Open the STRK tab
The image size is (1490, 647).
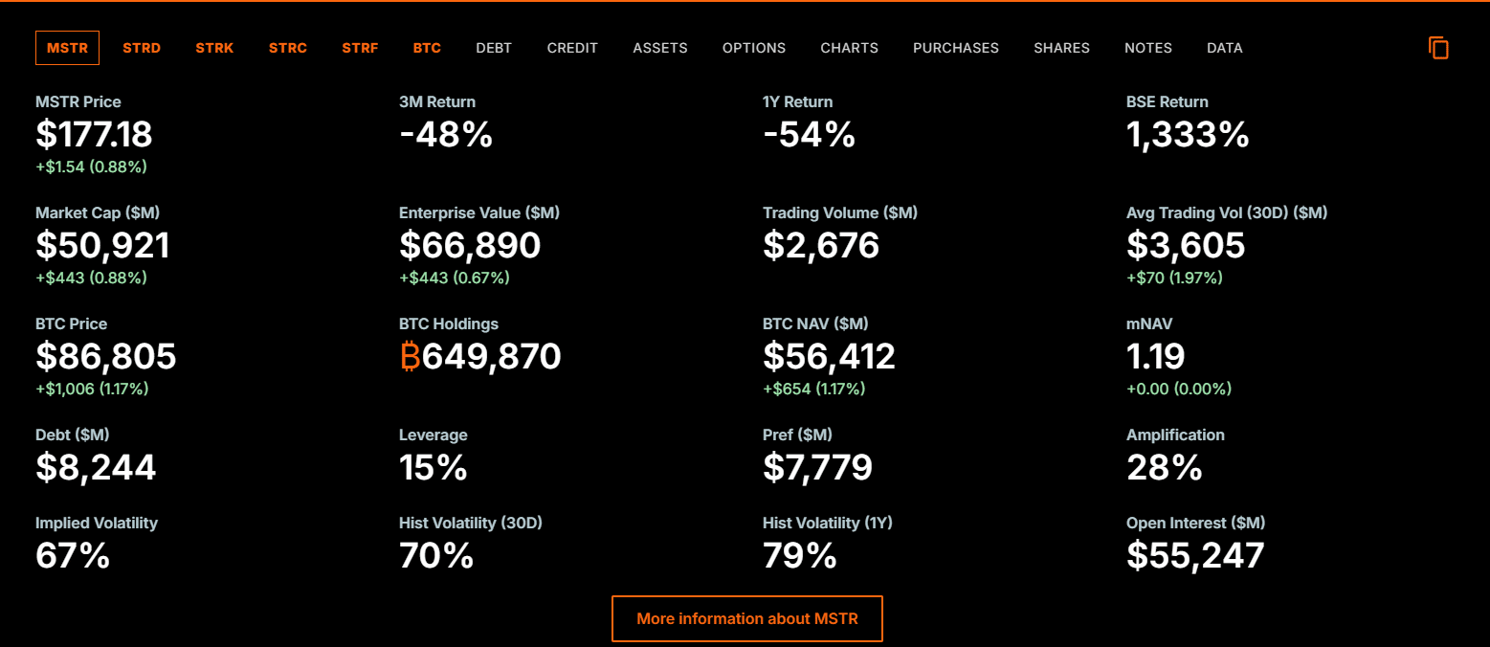214,48
